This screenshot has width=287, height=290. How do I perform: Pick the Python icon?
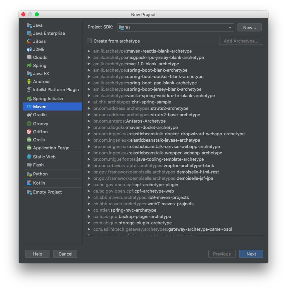[x=29, y=174]
